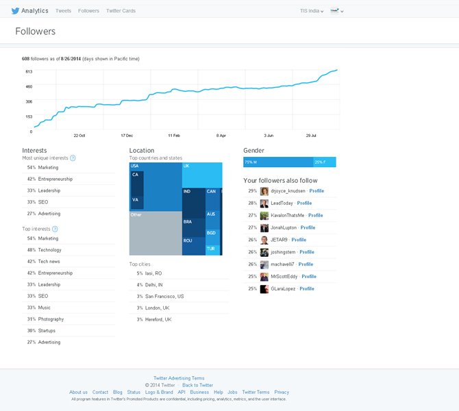Viewport: 459px width, 411px height.
Task: Click JETAR9 avatar thumbnail
Action: (x=264, y=240)
